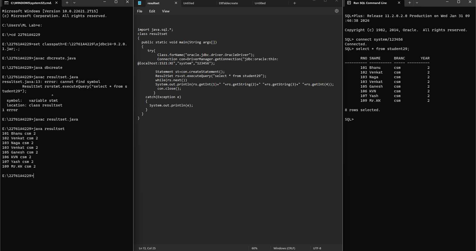This screenshot has height=251, width=476.
Task: Open Notepad settings gear icon
Action: 336,11
